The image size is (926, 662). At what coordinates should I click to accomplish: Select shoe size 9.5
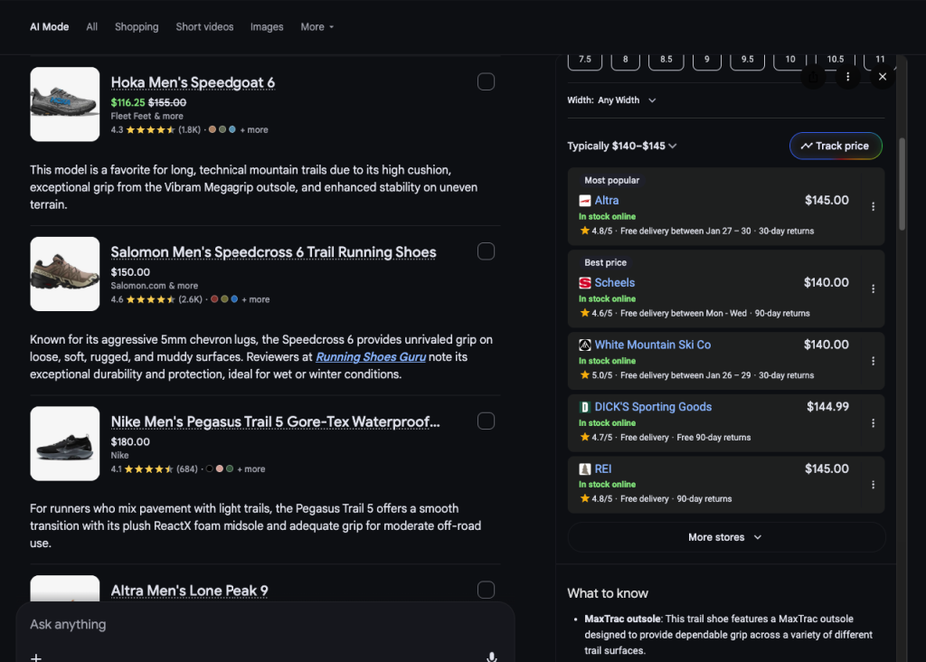[x=748, y=59]
